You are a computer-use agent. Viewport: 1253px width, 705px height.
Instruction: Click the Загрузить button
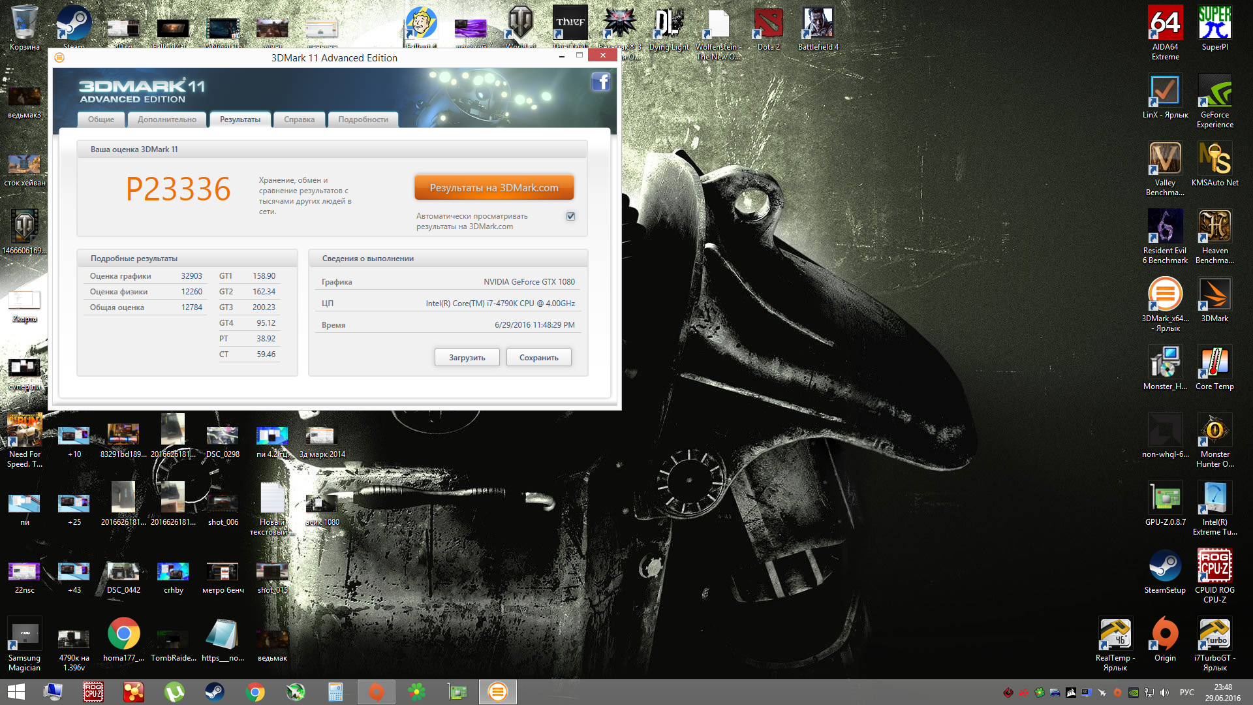467,358
